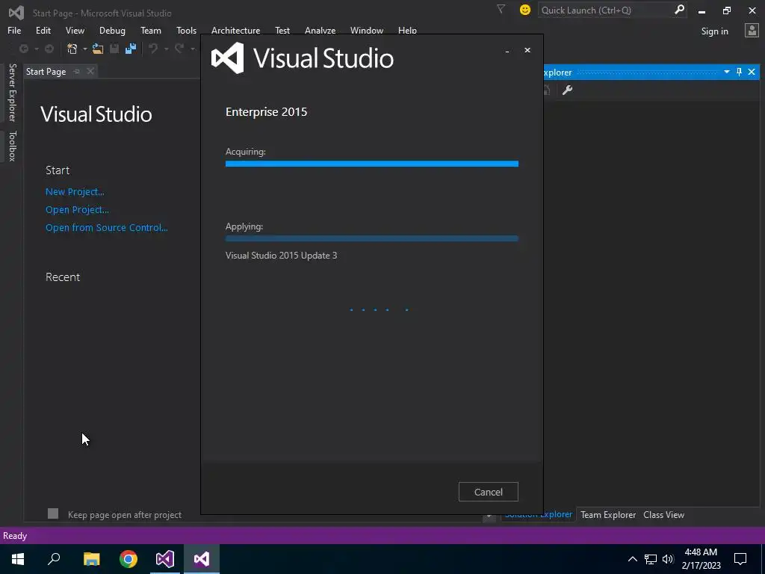The height and width of the screenshot is (574, 765).
Task: Open the New Project dropdown arrow in toolbar
Action: (x=85, y=49)
